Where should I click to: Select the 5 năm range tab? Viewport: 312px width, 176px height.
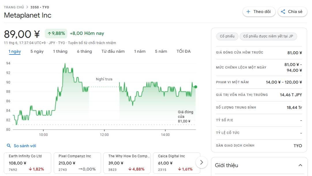coord(161,52)
